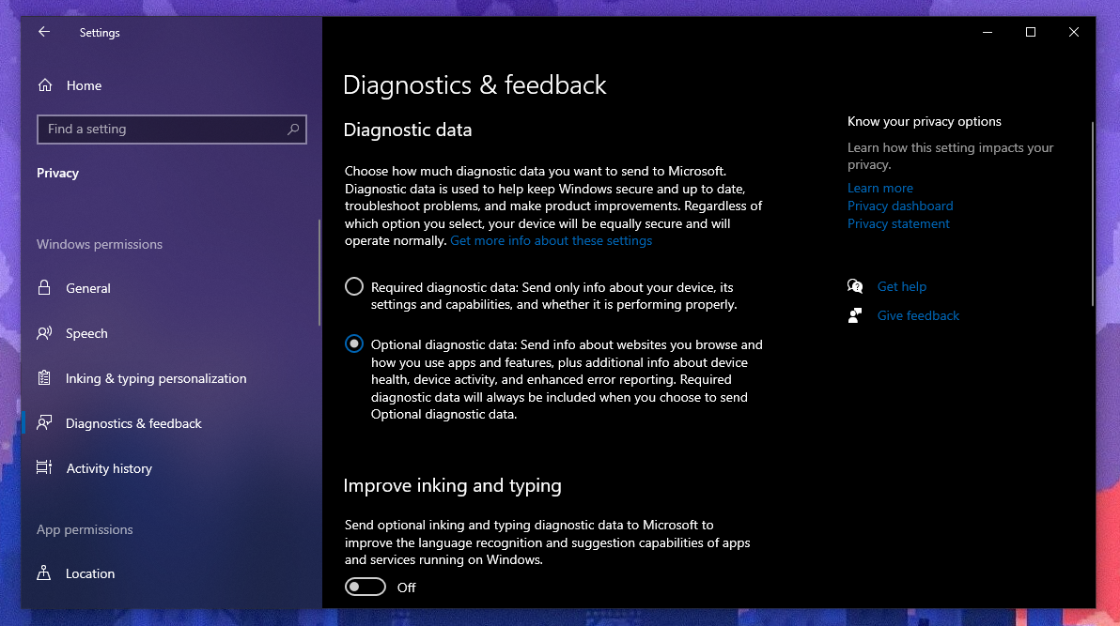Click the Improve inking and typing heading
1120x626 pixels.
452,485
